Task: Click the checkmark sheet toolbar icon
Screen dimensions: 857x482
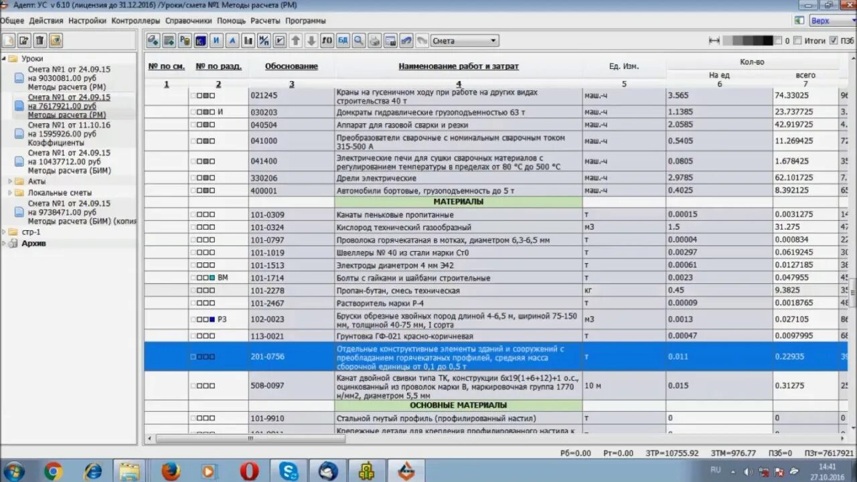Action: (280, 41)
